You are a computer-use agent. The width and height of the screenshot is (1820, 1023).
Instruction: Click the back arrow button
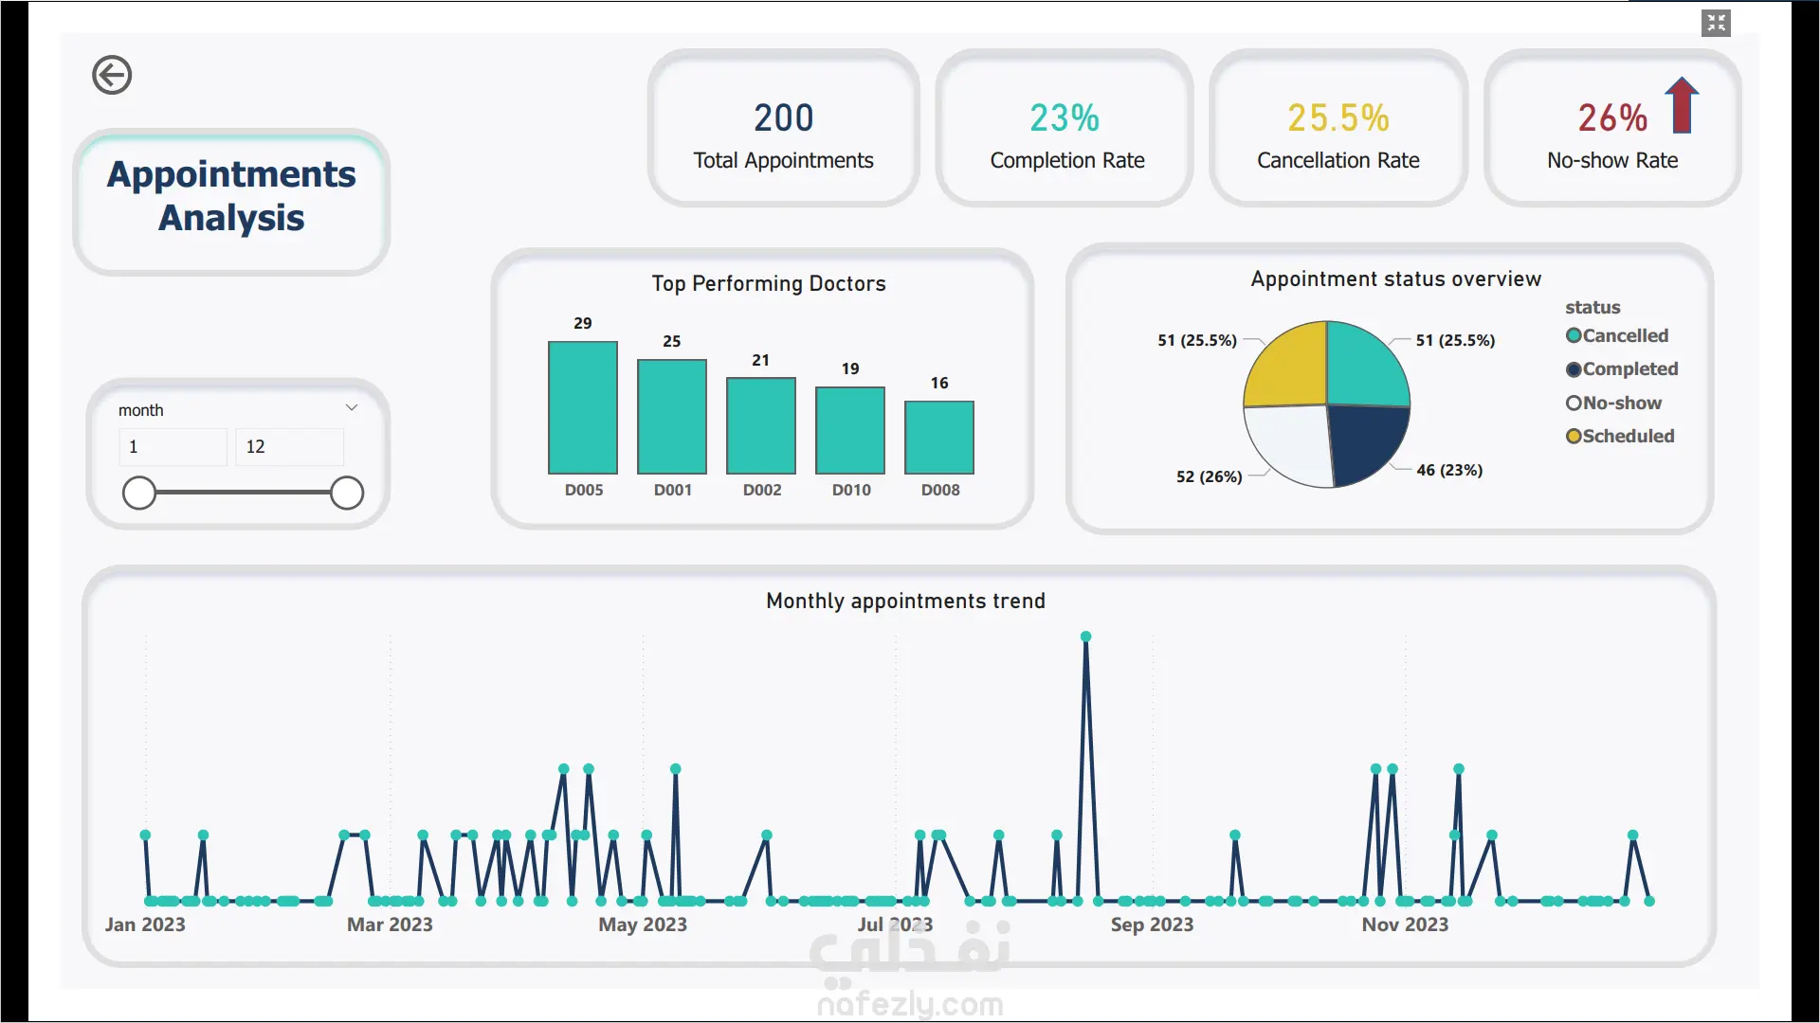pos(112,75)
